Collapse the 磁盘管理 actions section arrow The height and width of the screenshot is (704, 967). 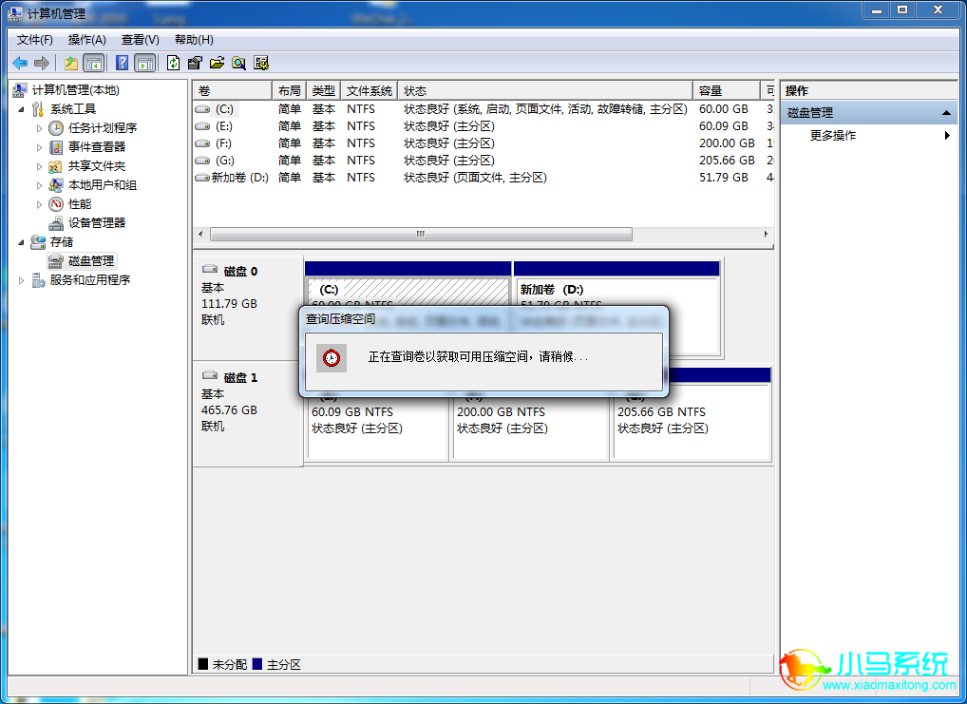point(946,113)
